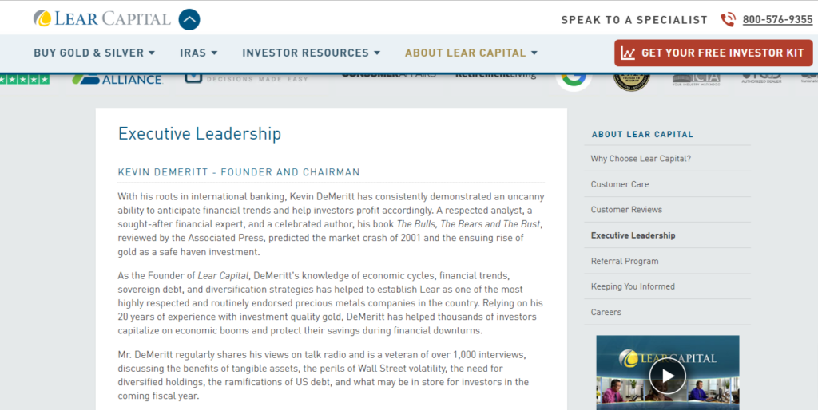Image resolution: width=818 pixels, height=410 pixels.
Task: Open the Investor Resources dropdown
Action: tap(312, 53)
